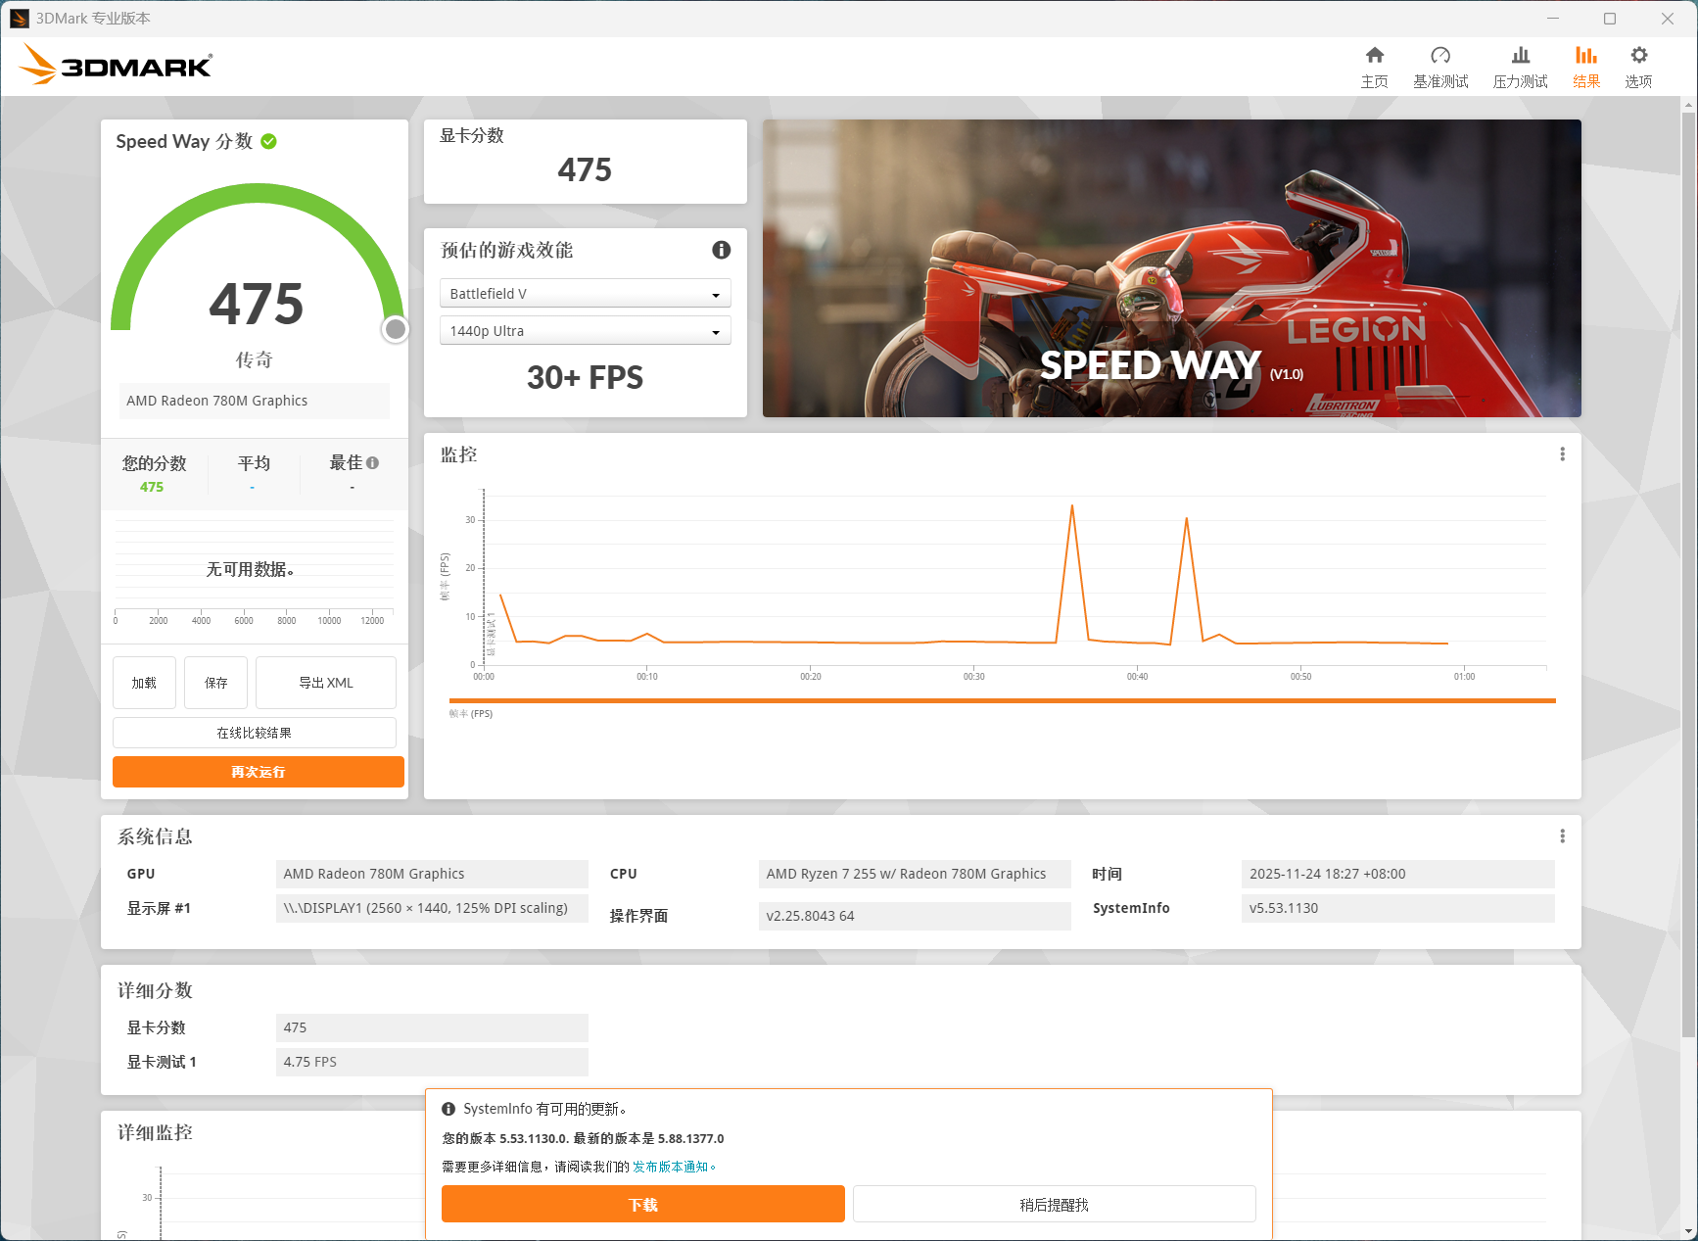Click info icon next to 预估的游戏效能
1698x1241 pixels.
(x=722, y=250)
